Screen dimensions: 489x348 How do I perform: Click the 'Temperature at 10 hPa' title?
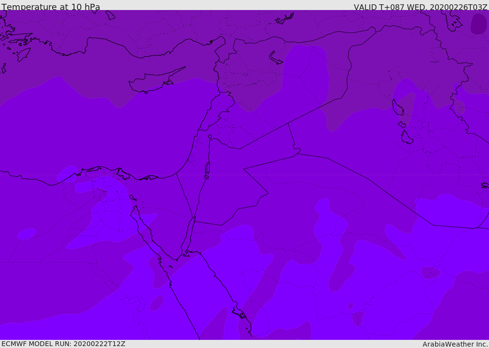click(51, 7)
